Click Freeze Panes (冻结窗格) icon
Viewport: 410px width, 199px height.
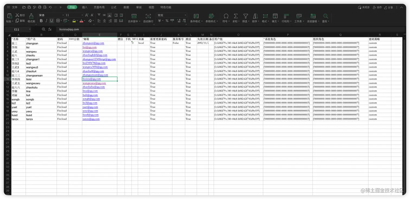pos(313,16)
